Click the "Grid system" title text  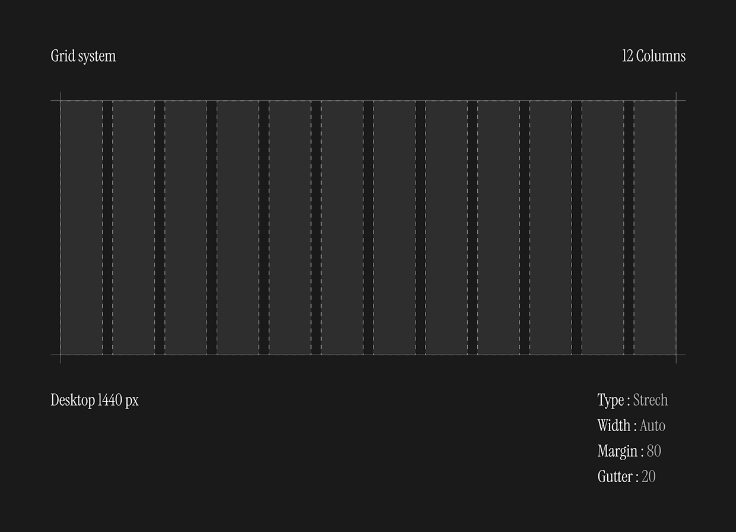[x=83, y=56]
